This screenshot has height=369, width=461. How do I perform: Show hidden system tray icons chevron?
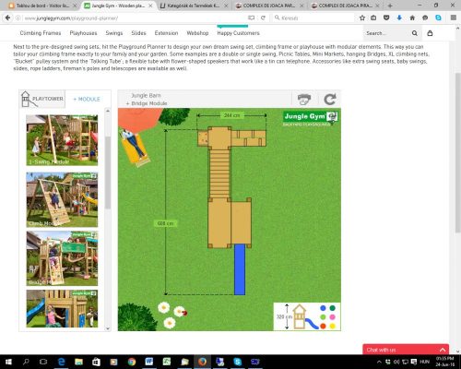tap(379, 362)
